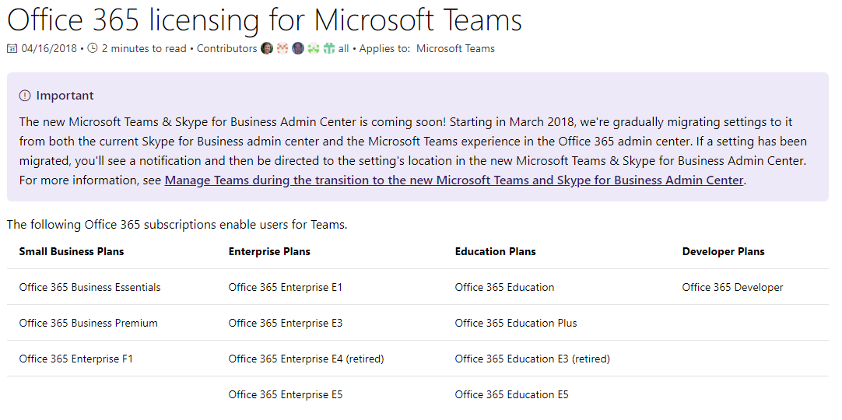Open the first contributor's photo avatar
842x420 pixels.
267,48
